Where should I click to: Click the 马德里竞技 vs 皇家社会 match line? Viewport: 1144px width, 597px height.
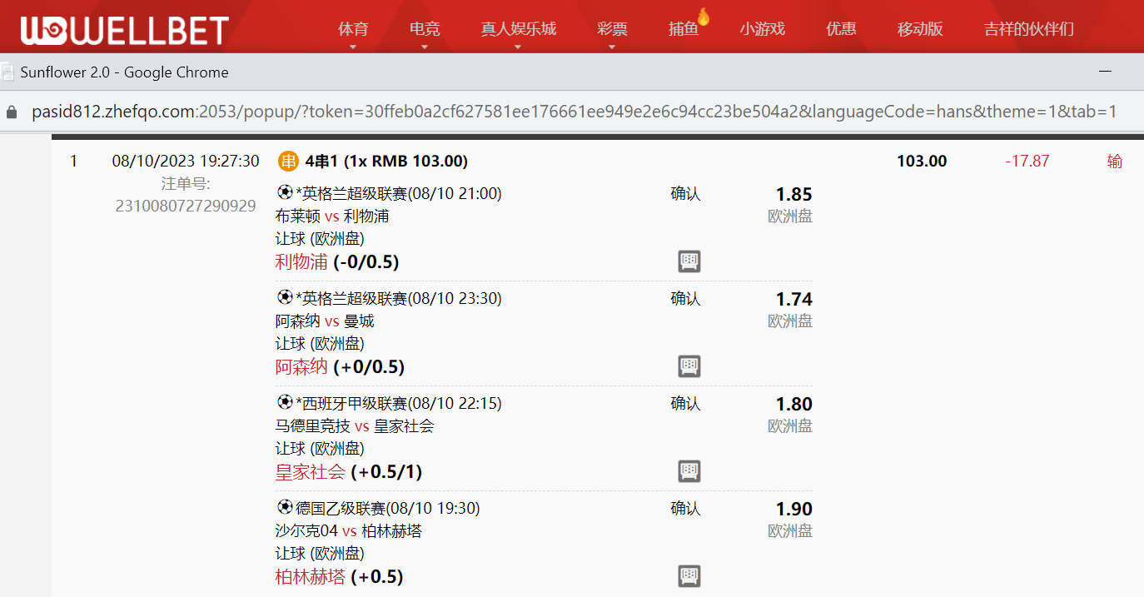click(355, 425)
